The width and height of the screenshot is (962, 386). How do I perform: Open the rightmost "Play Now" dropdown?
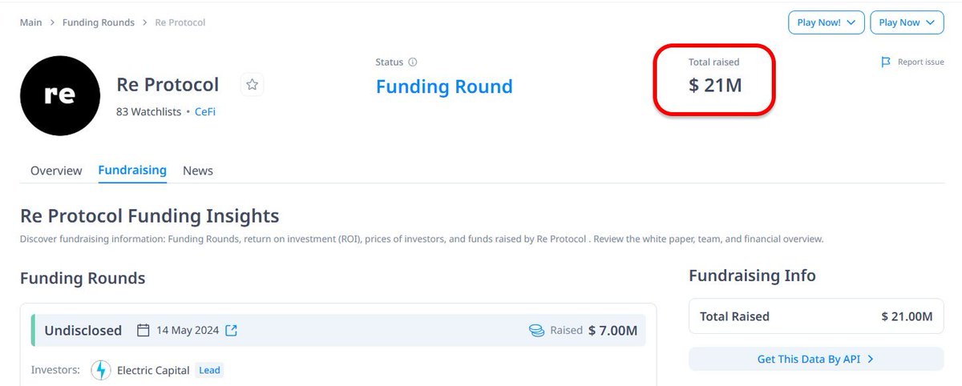click(x=907, y=22)
